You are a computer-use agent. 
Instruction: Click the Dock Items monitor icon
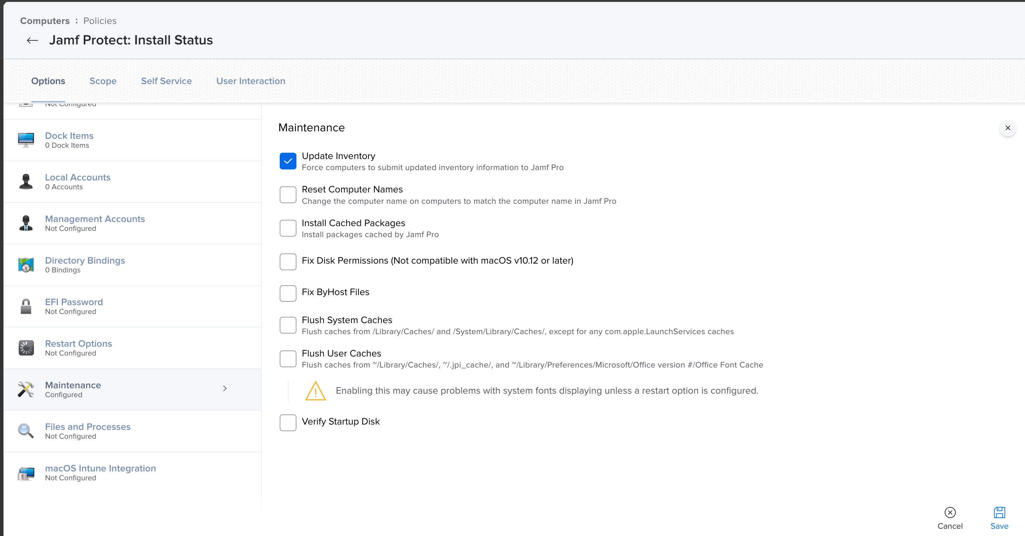tap(26, 140)
